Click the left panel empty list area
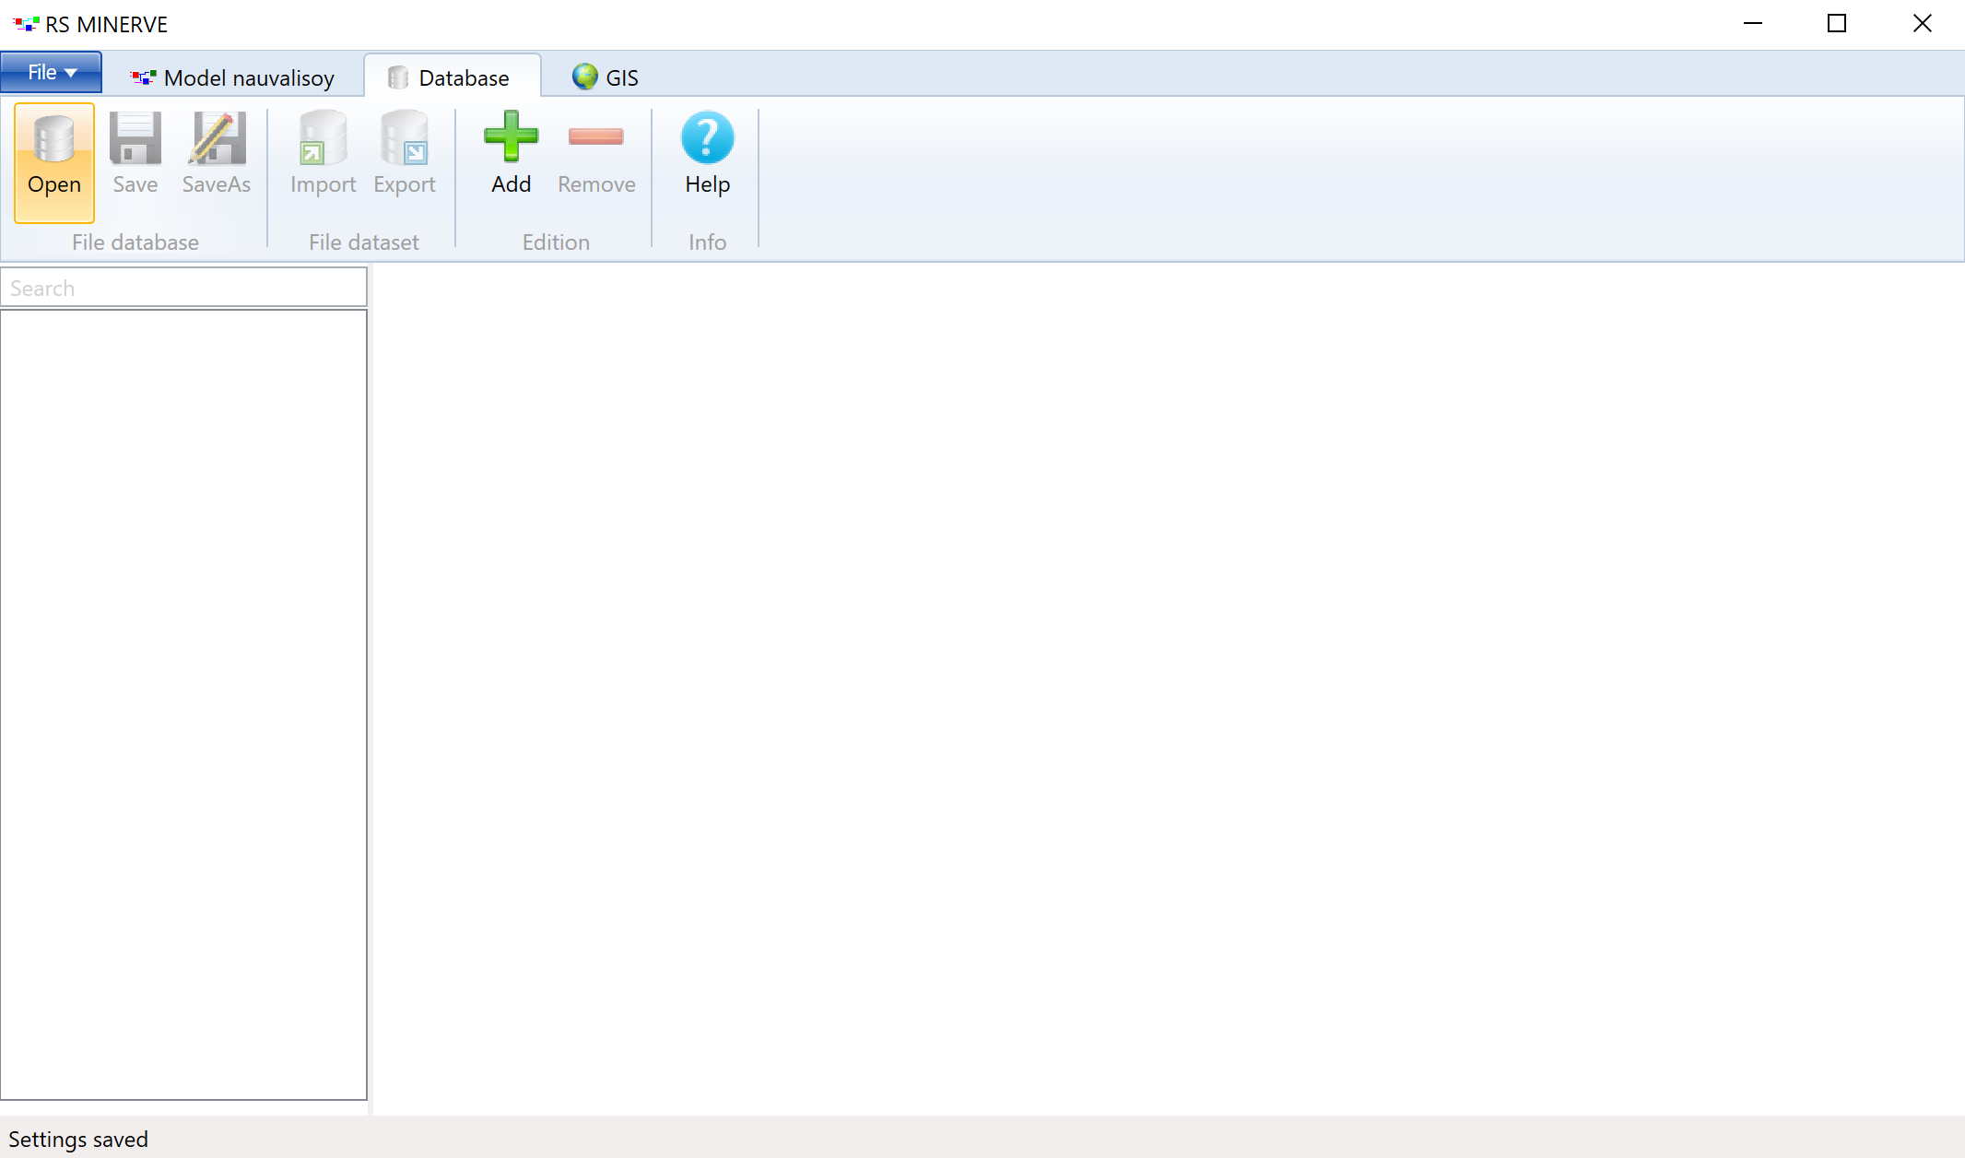The width and height of the screenshot is (1965, 1158). click(x=184, y=703)
